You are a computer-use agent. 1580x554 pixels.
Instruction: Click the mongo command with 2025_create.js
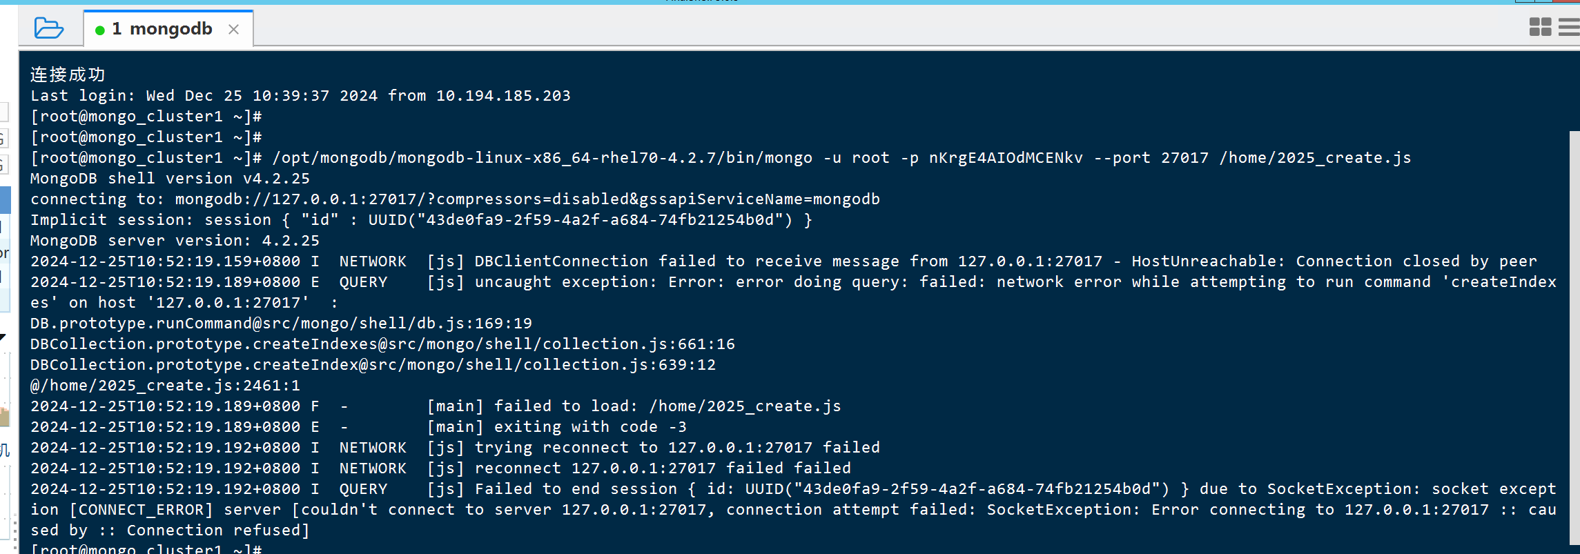[841, 158]
